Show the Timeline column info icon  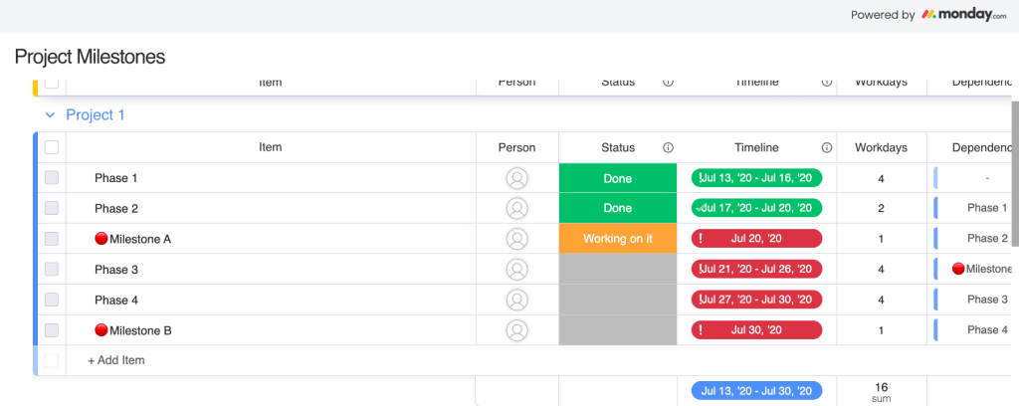coord(827,147)
